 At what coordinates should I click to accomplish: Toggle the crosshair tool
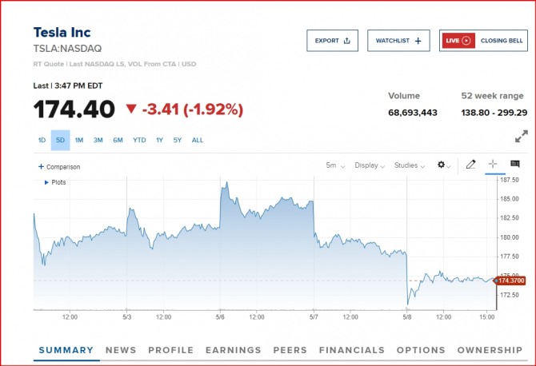(493, 165)
